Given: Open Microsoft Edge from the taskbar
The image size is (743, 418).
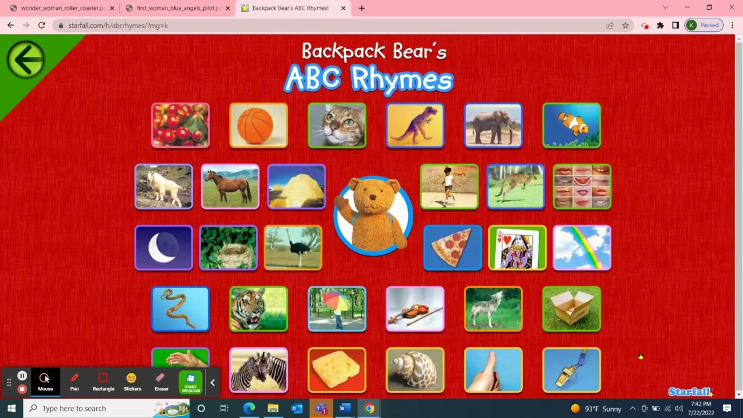Looking at the screenshot, I should [248, 408].
